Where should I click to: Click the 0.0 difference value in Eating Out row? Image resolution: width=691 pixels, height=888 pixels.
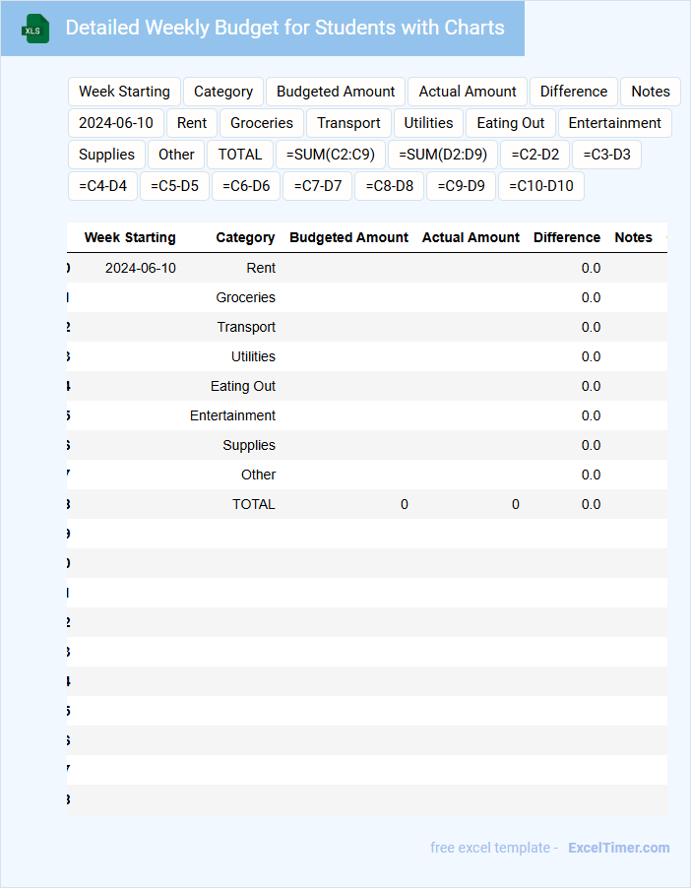pyautogui.click(x=591, y=386)
